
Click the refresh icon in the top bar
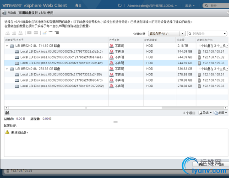(x=120, y=5)
